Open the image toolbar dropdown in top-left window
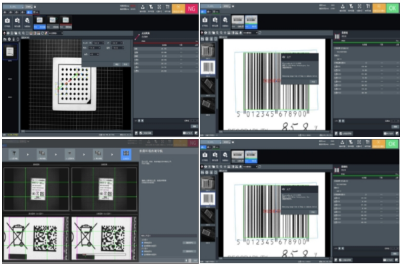402x265 pixels. (x=55, y=33)
